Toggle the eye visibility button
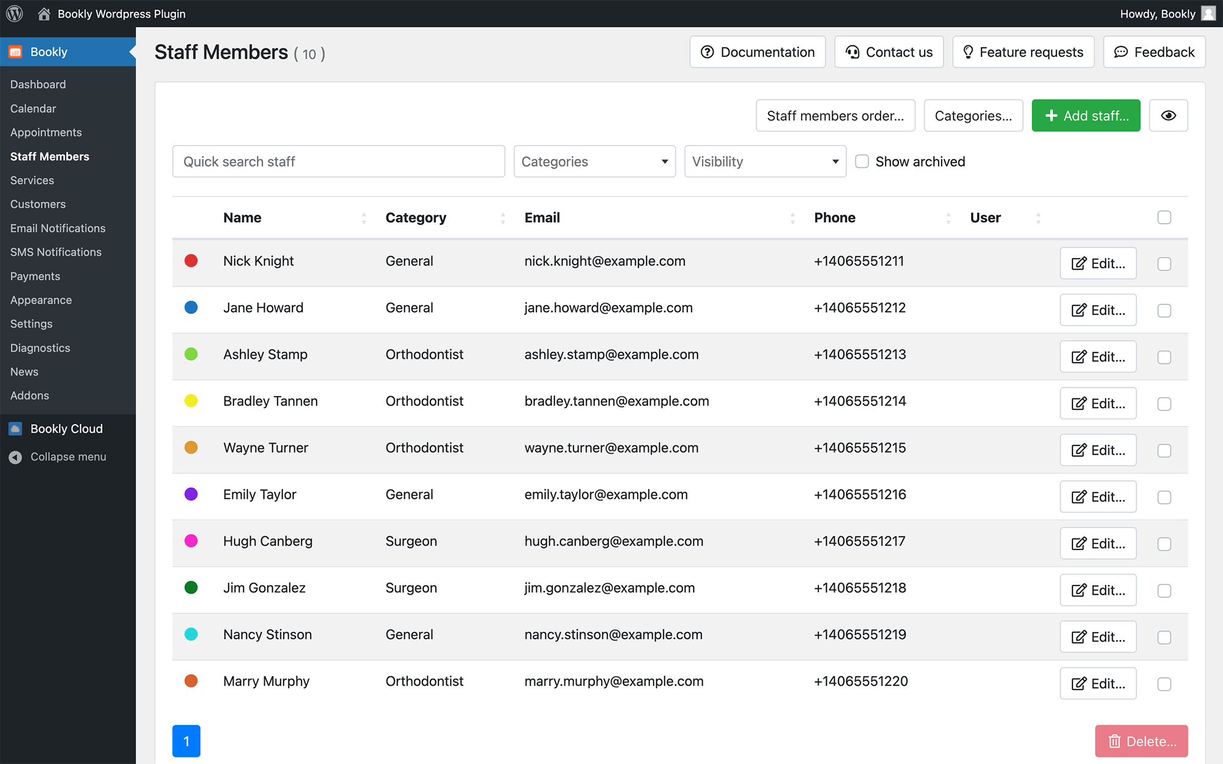Image resolution: width=1223 pixels, height=764 pixels. coord(1168,116)
